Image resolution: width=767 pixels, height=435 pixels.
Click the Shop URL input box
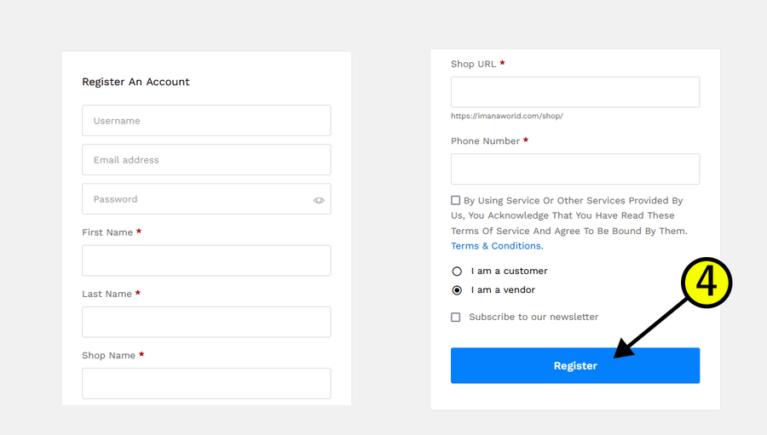click(x=575, y=92)
